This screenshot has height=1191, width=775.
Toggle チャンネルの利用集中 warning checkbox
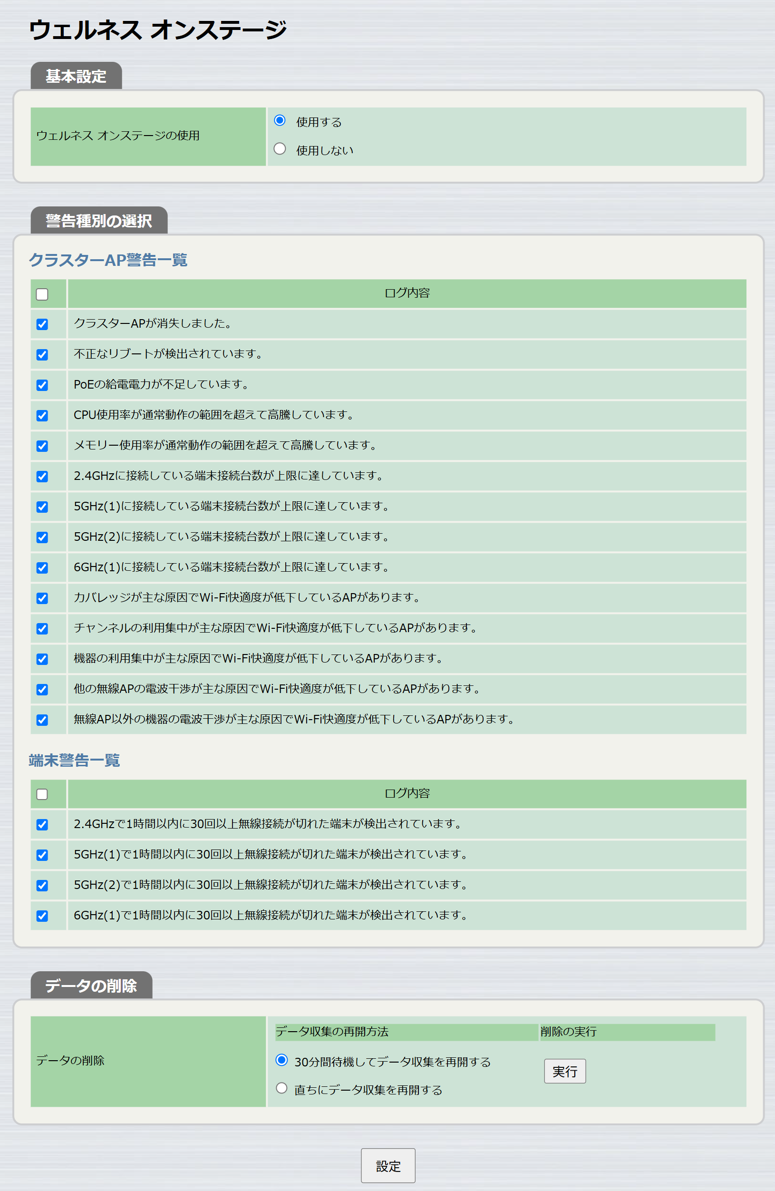[x=42, y=629]
